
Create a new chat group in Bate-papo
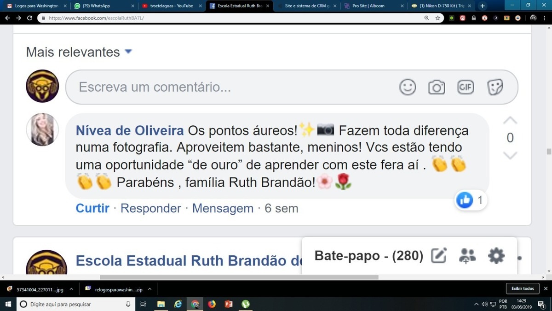467,255
